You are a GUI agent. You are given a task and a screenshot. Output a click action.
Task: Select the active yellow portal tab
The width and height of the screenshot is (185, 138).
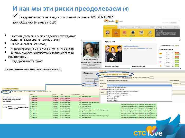tap(110, 27)
